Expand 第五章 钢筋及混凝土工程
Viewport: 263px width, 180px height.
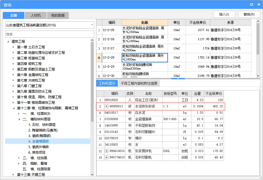(x=13, y=69)
